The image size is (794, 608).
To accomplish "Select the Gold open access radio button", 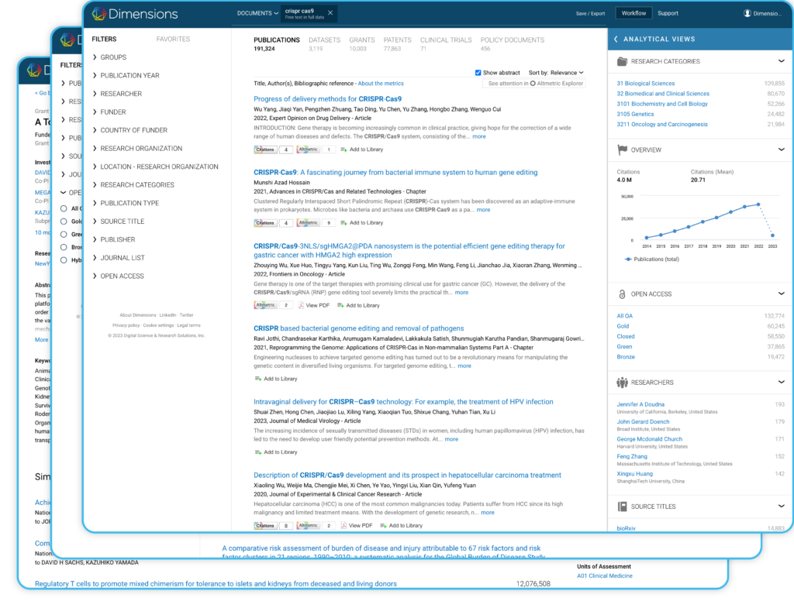I will coord(64,222).
